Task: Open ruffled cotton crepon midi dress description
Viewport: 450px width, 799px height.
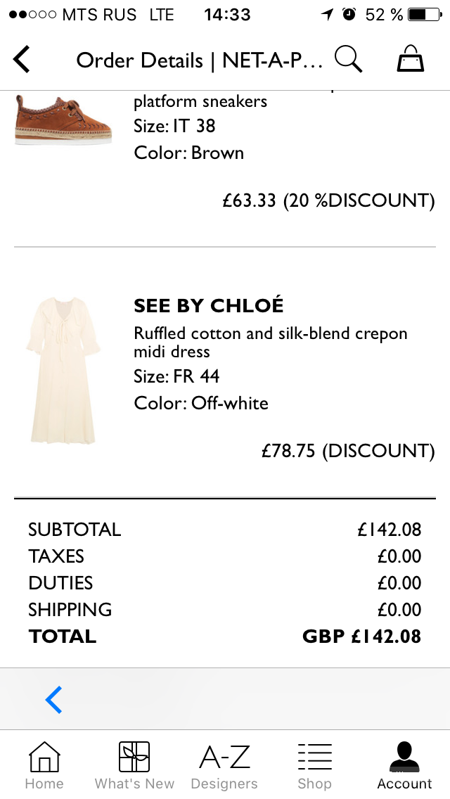Action: point(271,343)
